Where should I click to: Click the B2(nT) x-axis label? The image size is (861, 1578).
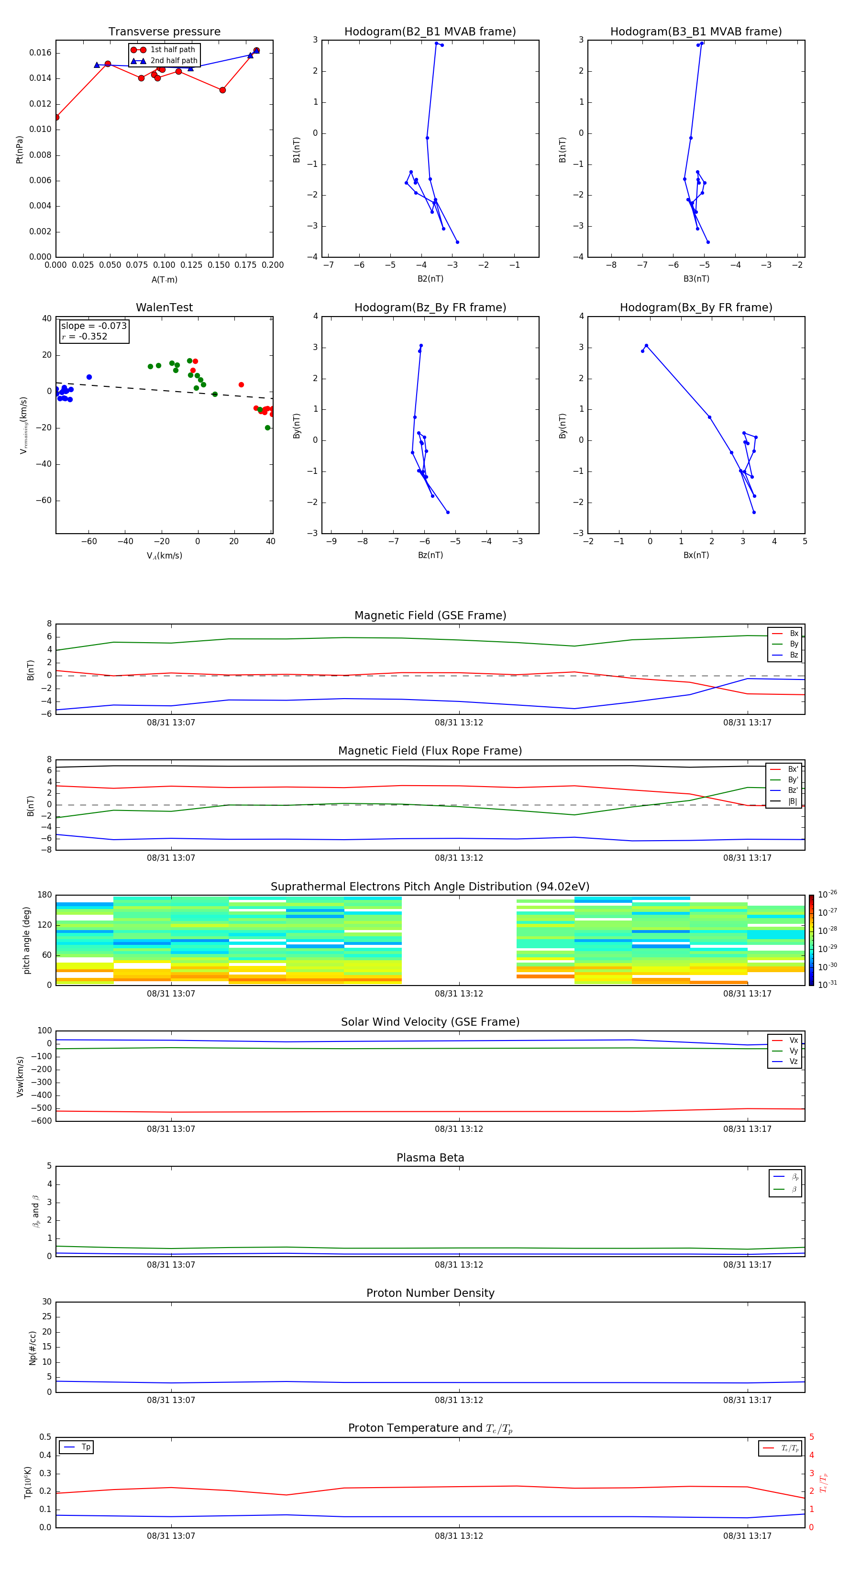click(x=430, y=279)
